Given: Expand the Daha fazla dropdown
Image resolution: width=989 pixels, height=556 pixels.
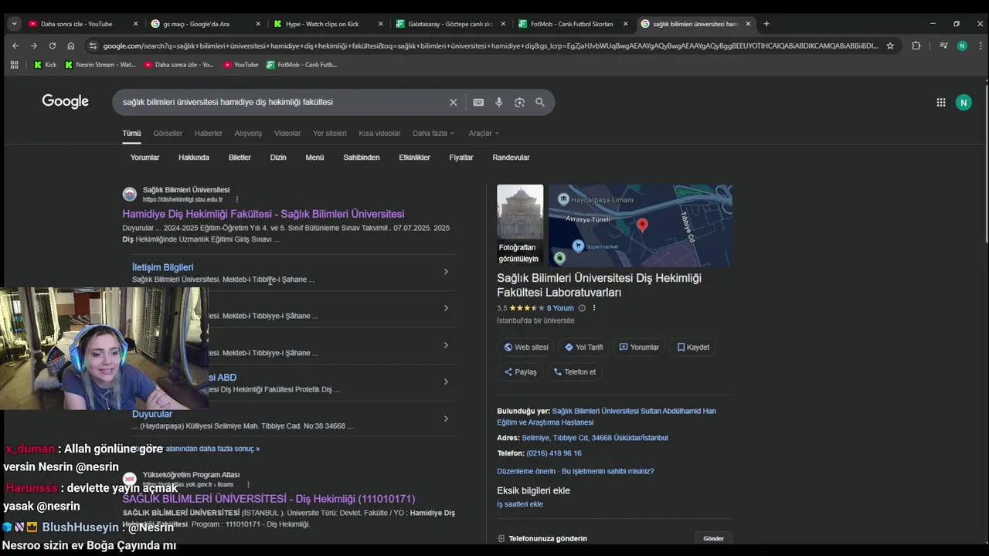Looking at the screenshot, I should pos(433,133).
